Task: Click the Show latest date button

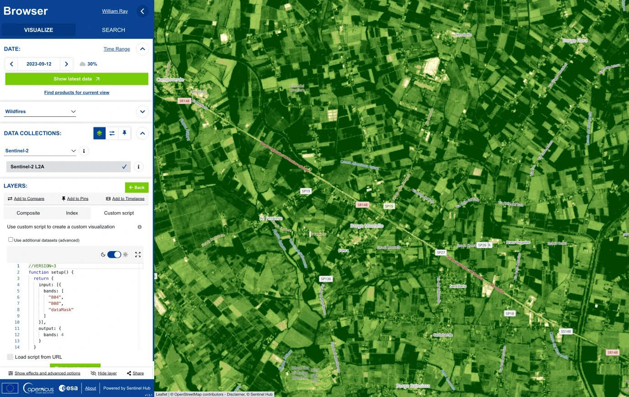Action: 77,79
